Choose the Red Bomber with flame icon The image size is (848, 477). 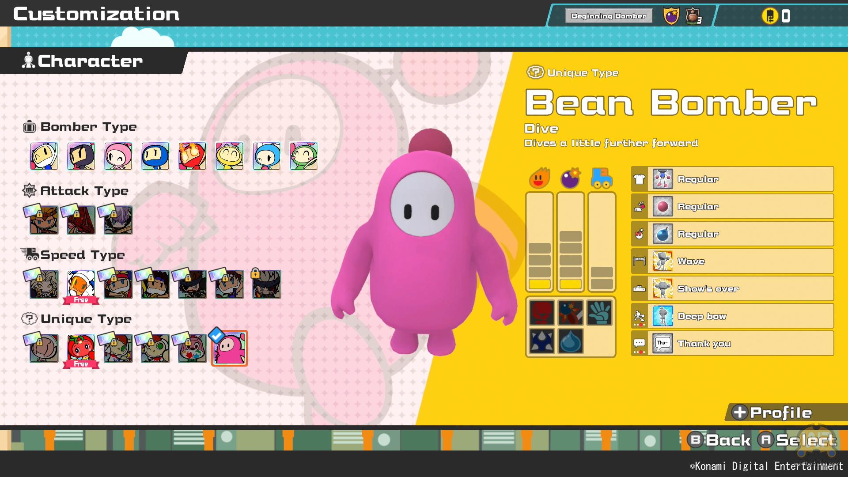click(x=192, y=156)
